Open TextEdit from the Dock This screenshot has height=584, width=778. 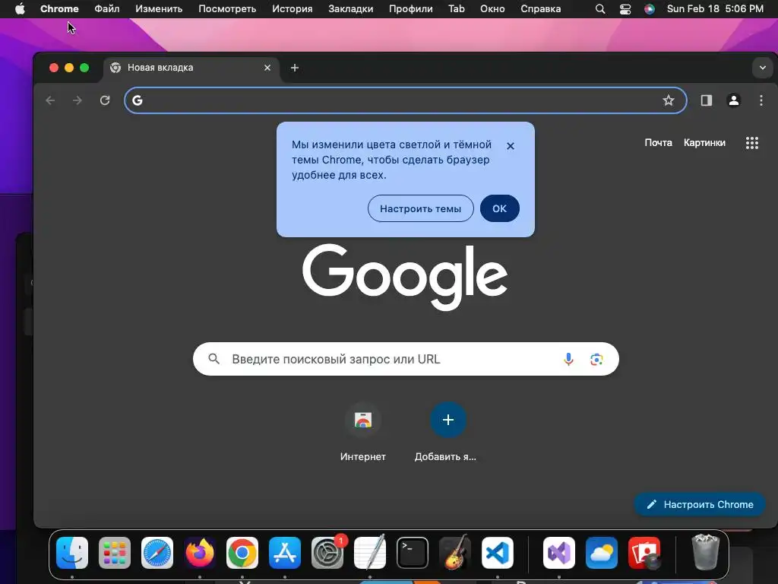(x=370, y=553)
